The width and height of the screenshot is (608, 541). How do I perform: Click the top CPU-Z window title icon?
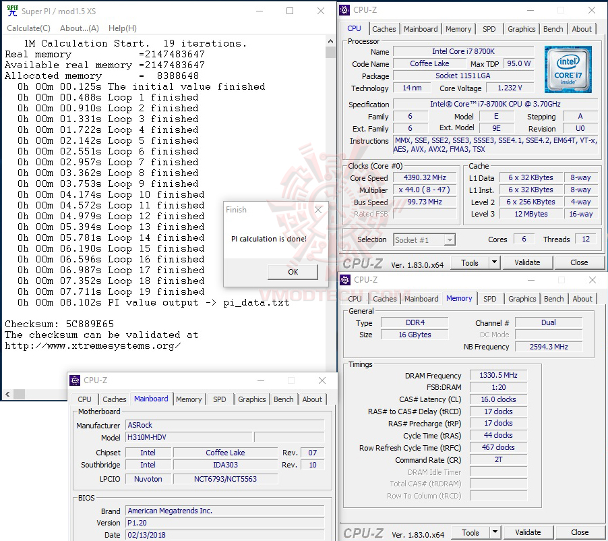(344, 10)
